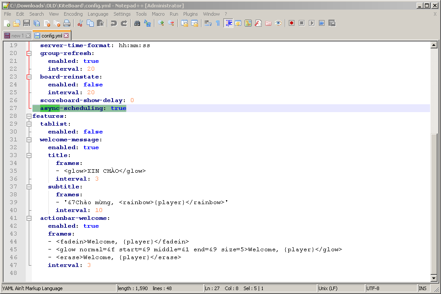This screenshot has height=294, width=441.
Task: Open Find with the binoculars icon
Action: click(x=137, y=23)
